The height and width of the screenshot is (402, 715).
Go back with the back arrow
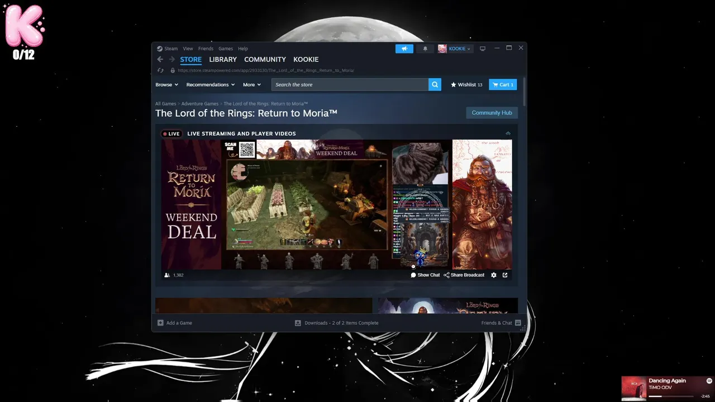[x=160, y=59]
